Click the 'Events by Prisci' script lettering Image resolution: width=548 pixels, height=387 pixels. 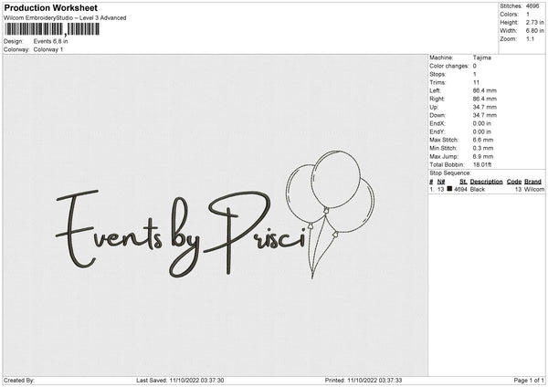(x=180, y=234)
